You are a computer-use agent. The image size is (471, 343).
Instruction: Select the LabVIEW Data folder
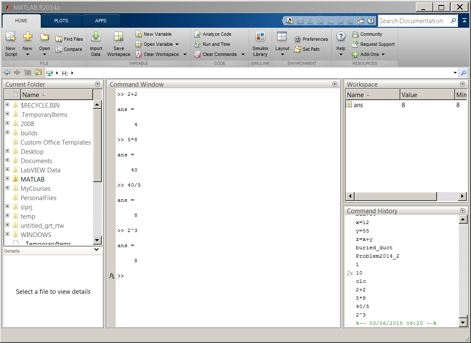coord(40,170)
